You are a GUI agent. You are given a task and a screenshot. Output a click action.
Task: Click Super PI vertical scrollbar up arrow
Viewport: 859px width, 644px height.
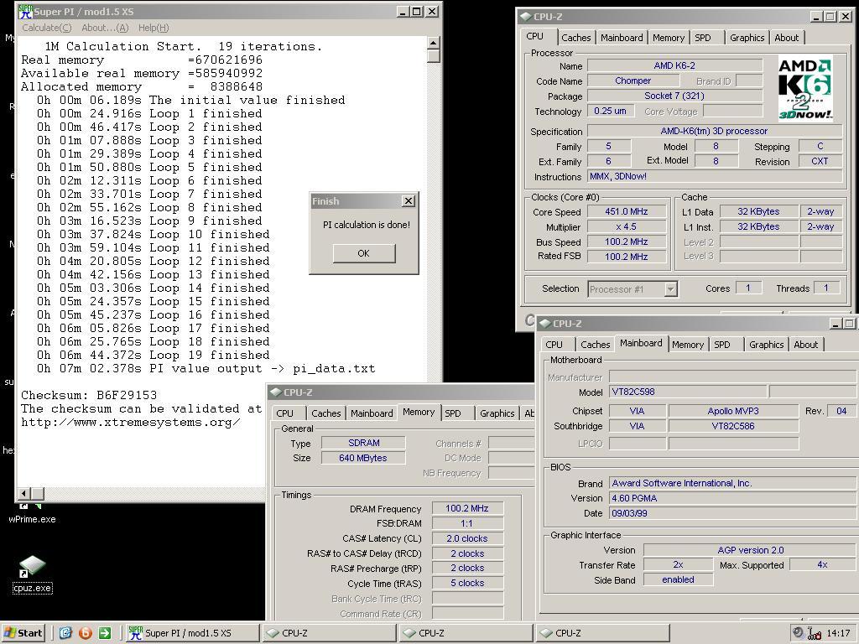click(x=434, y=43)
